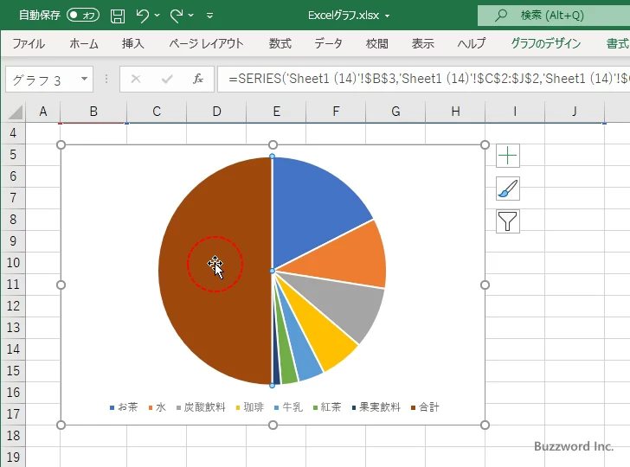Click the Insert Function fx icon
This screenshot has height=467, width=630.
coord(197,80)
